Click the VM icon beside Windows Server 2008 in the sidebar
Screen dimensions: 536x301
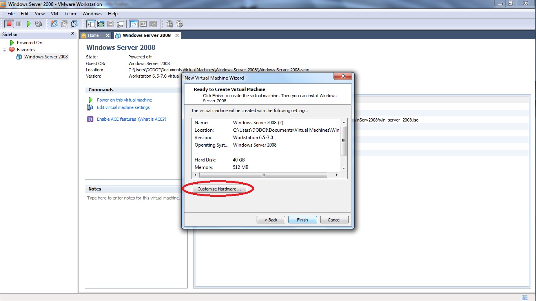19,57
